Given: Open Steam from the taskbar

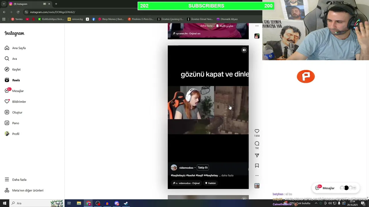Looking at the screenshot, I should point(126,203).
